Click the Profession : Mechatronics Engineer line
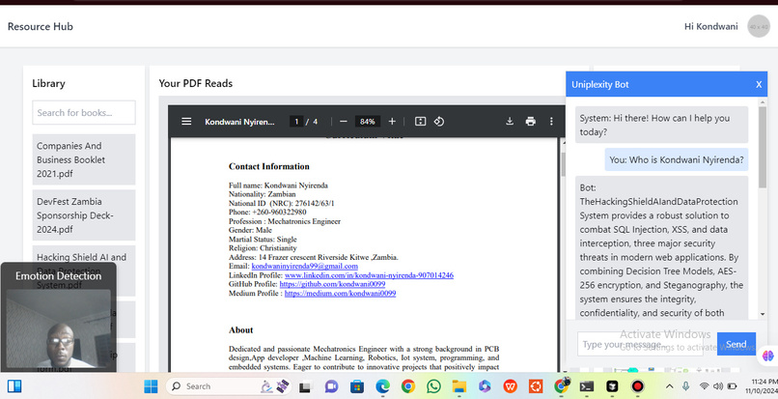Screen dimensions: 778x399 (x=285, y=221)
